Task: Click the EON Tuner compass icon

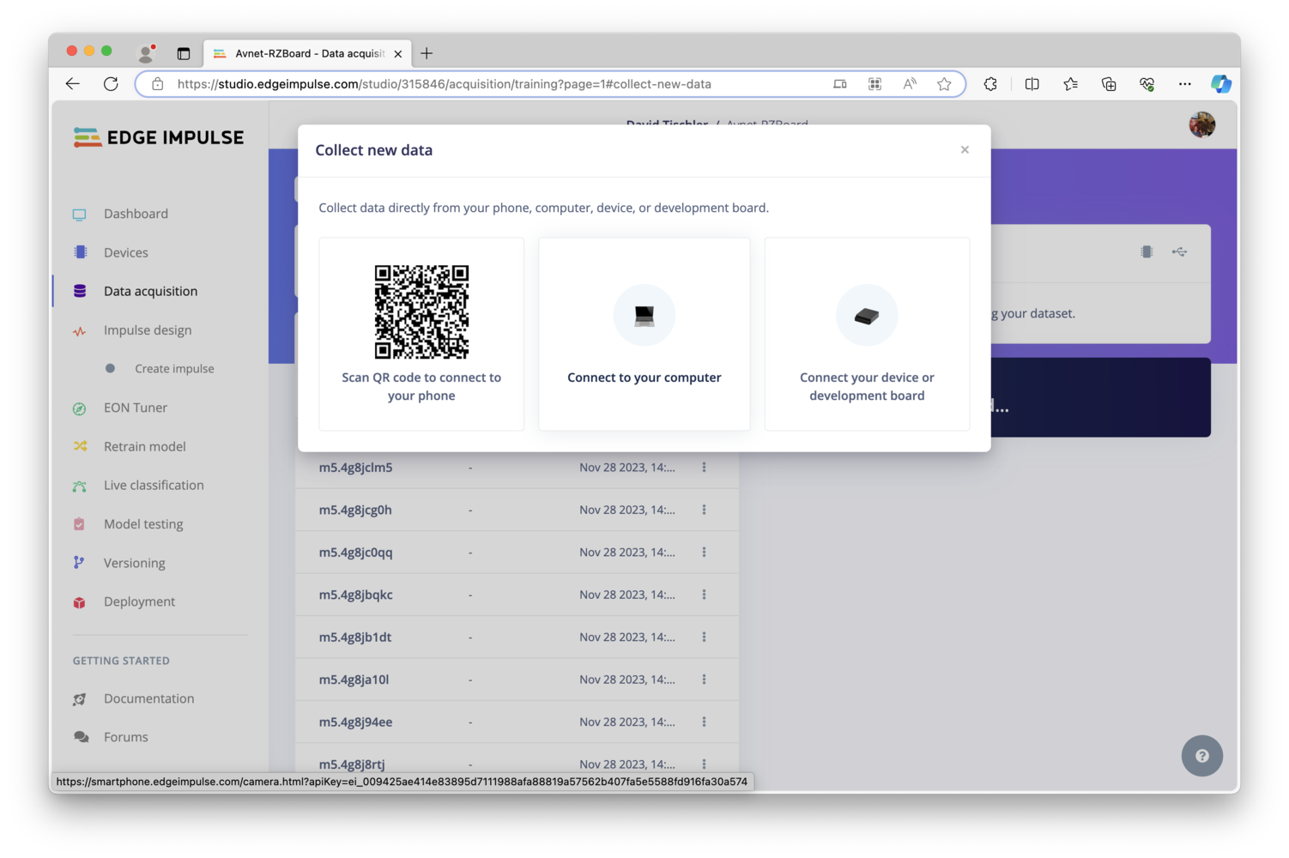Action: coord(80,408)
